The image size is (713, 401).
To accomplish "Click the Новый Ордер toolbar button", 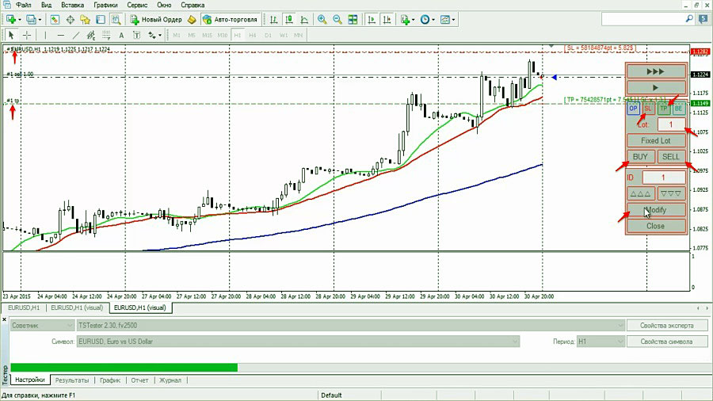I will 156,19.
